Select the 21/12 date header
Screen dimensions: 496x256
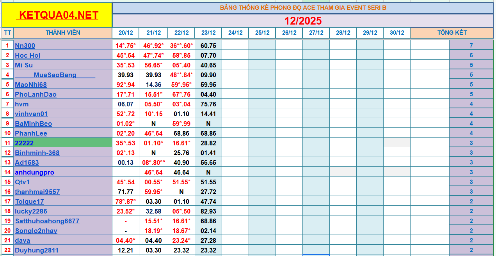click(154, 33)
